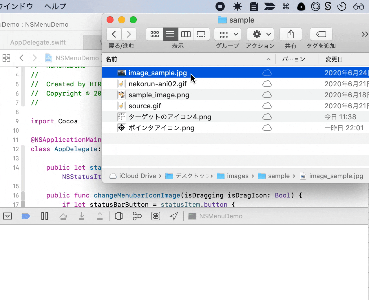This screenshot has width=369, height=300.
Task: Open the Group (グループ) dropdown in Finder
Action: click(228, 34)
